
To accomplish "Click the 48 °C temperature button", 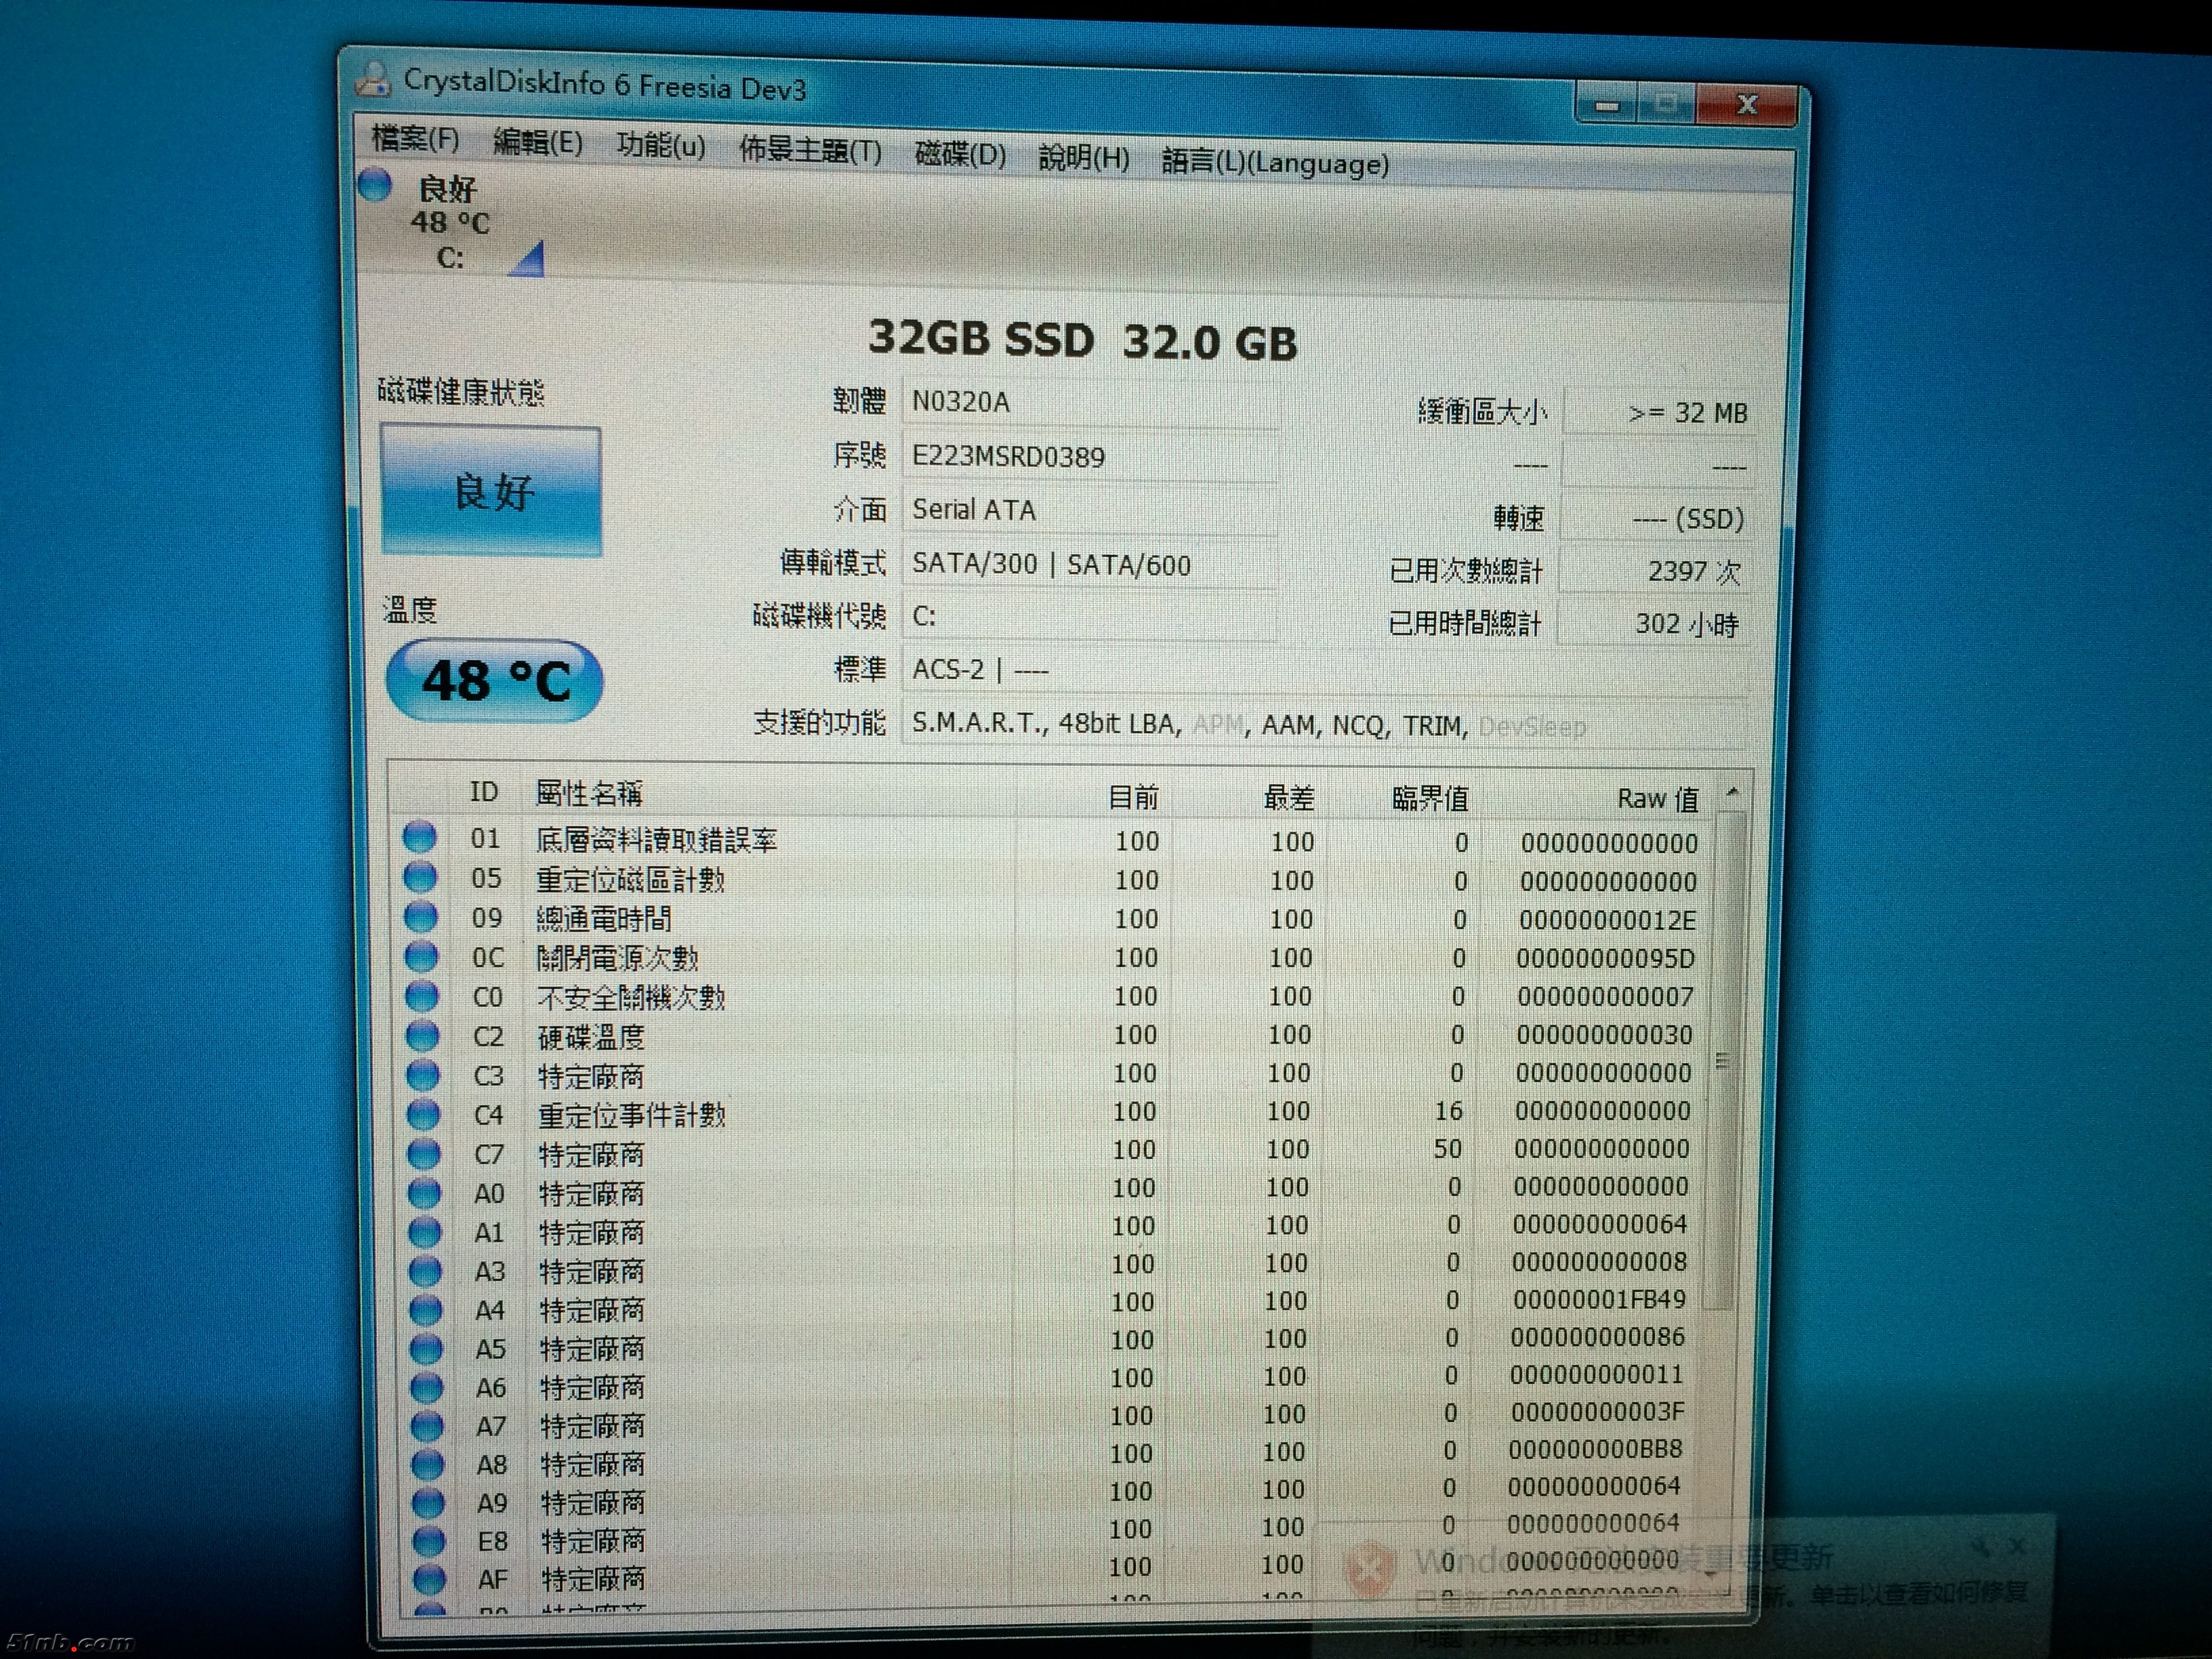I will pos(494,681).
